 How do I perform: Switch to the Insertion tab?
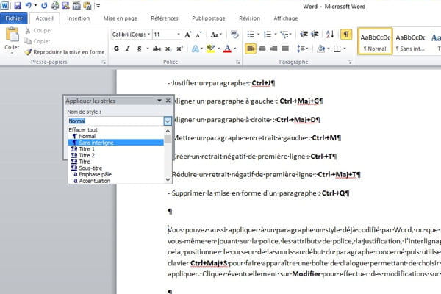(78, 18)
